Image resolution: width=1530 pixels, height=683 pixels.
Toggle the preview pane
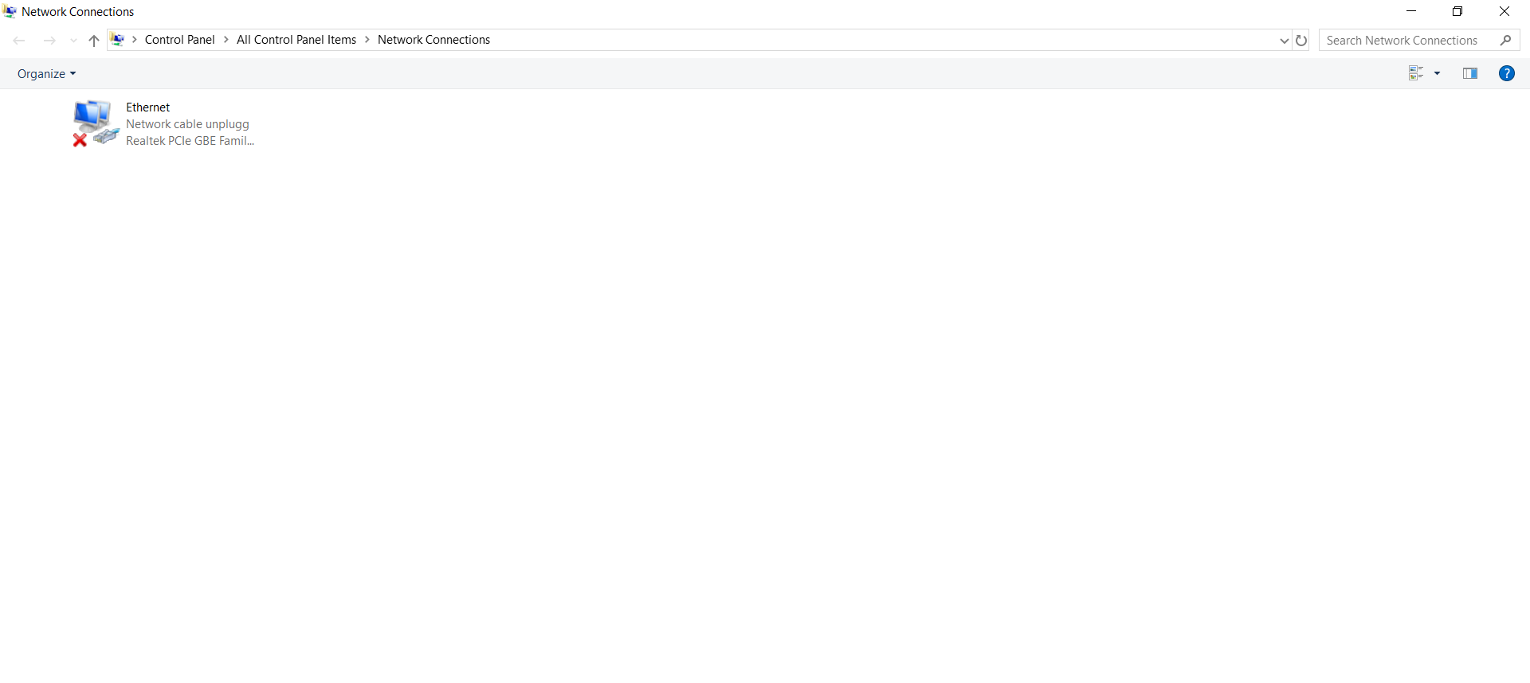[x=1470, y=73]
